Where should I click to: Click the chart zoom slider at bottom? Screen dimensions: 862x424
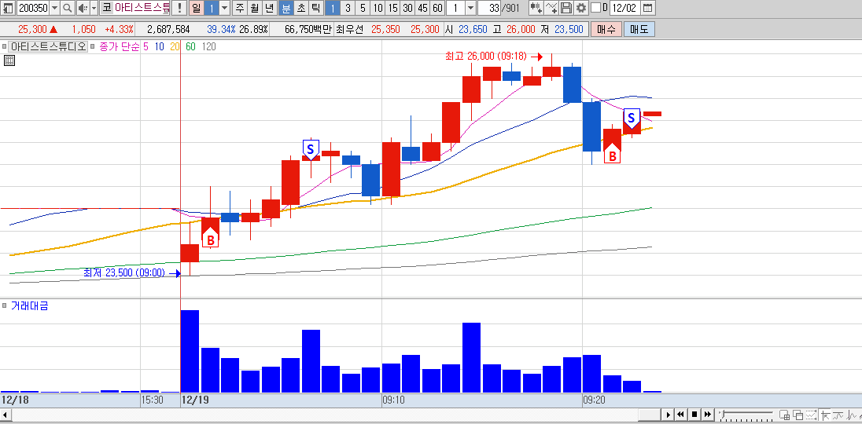coord(746,414)
